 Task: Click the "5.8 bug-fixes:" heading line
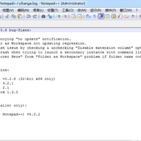[16, 30]
